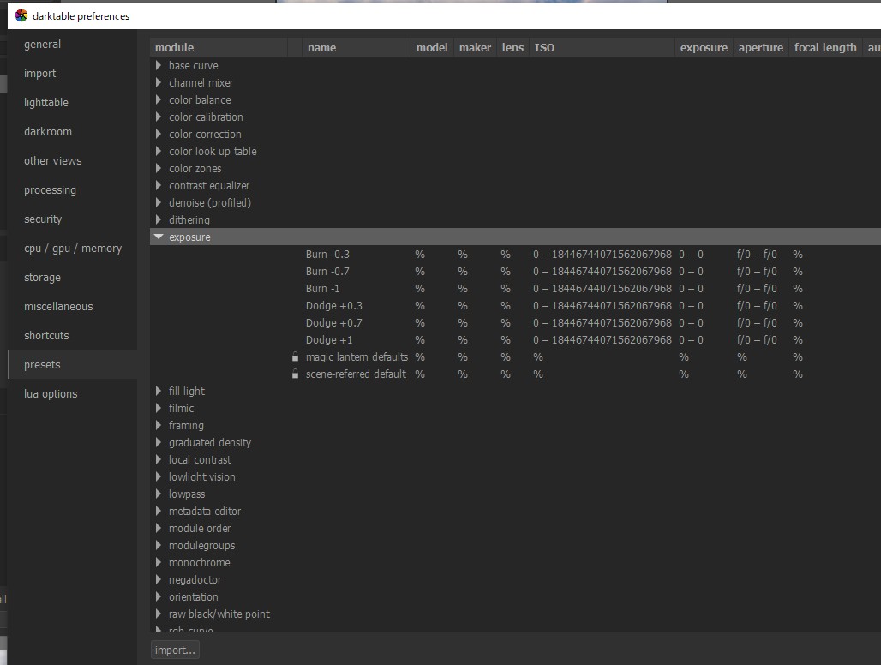Expand the base curve module
The height and width of the screenshot is (665, 881).
pyautogui.click(x=159, y=65)
